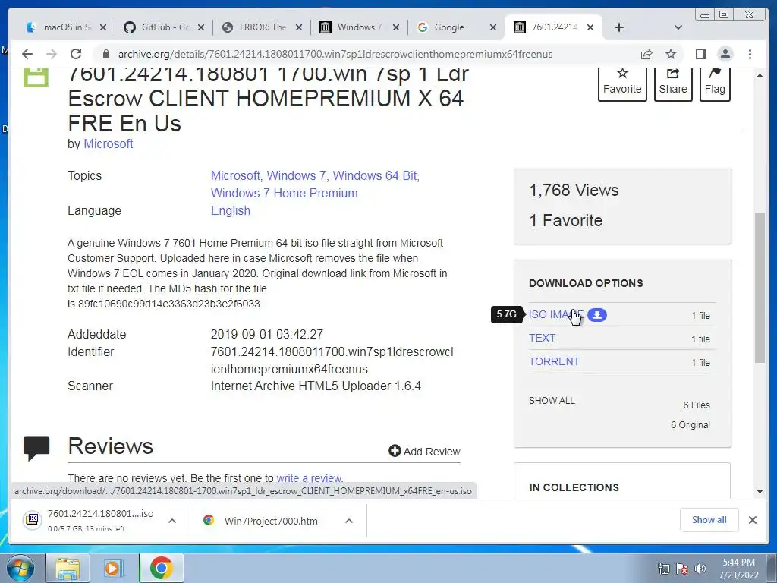Open the Windows 7 Home Premium topic
The image size is (777, 583).
(284, 193)
